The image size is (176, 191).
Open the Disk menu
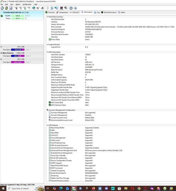(7, 4)
